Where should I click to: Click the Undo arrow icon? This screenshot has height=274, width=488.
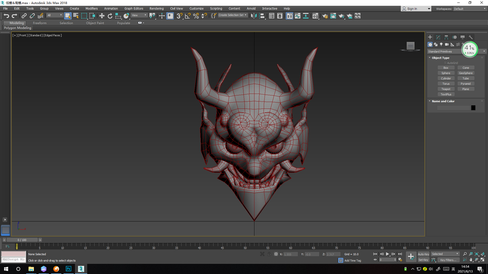(6, 16)
